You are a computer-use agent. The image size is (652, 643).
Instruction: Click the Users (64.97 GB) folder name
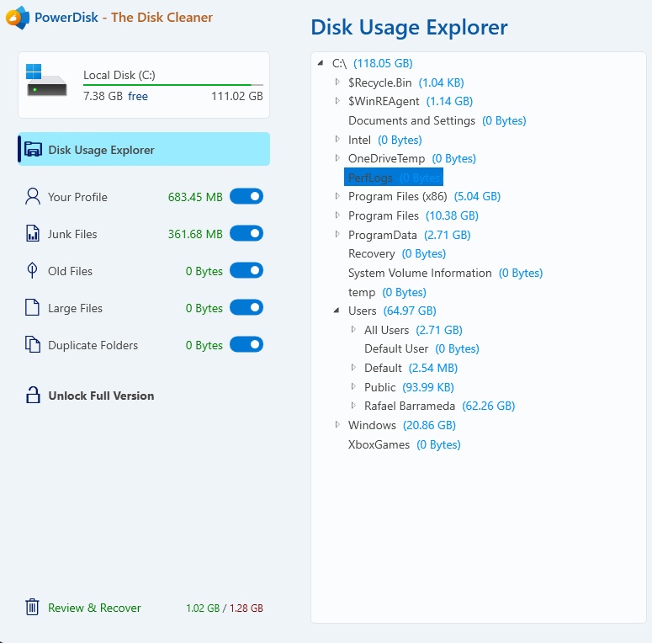click(x=363, y=311)
